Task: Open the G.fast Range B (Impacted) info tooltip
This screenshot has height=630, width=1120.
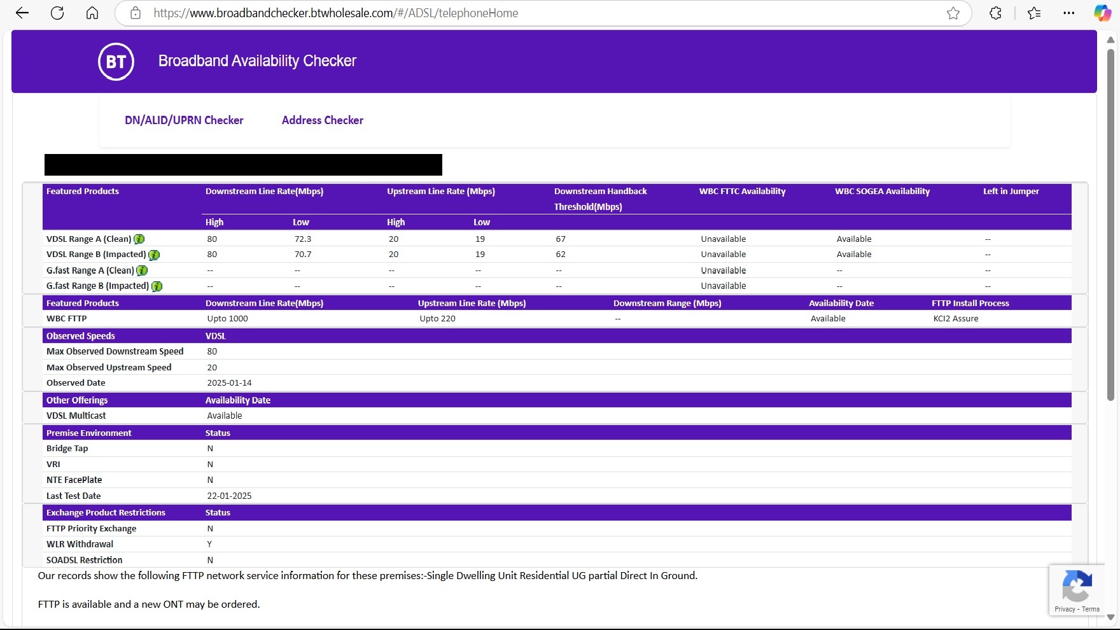Action: click(x=157, y=286)
